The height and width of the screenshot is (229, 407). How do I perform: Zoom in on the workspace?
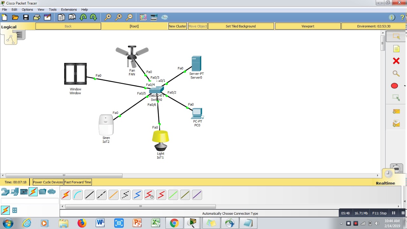108,17
